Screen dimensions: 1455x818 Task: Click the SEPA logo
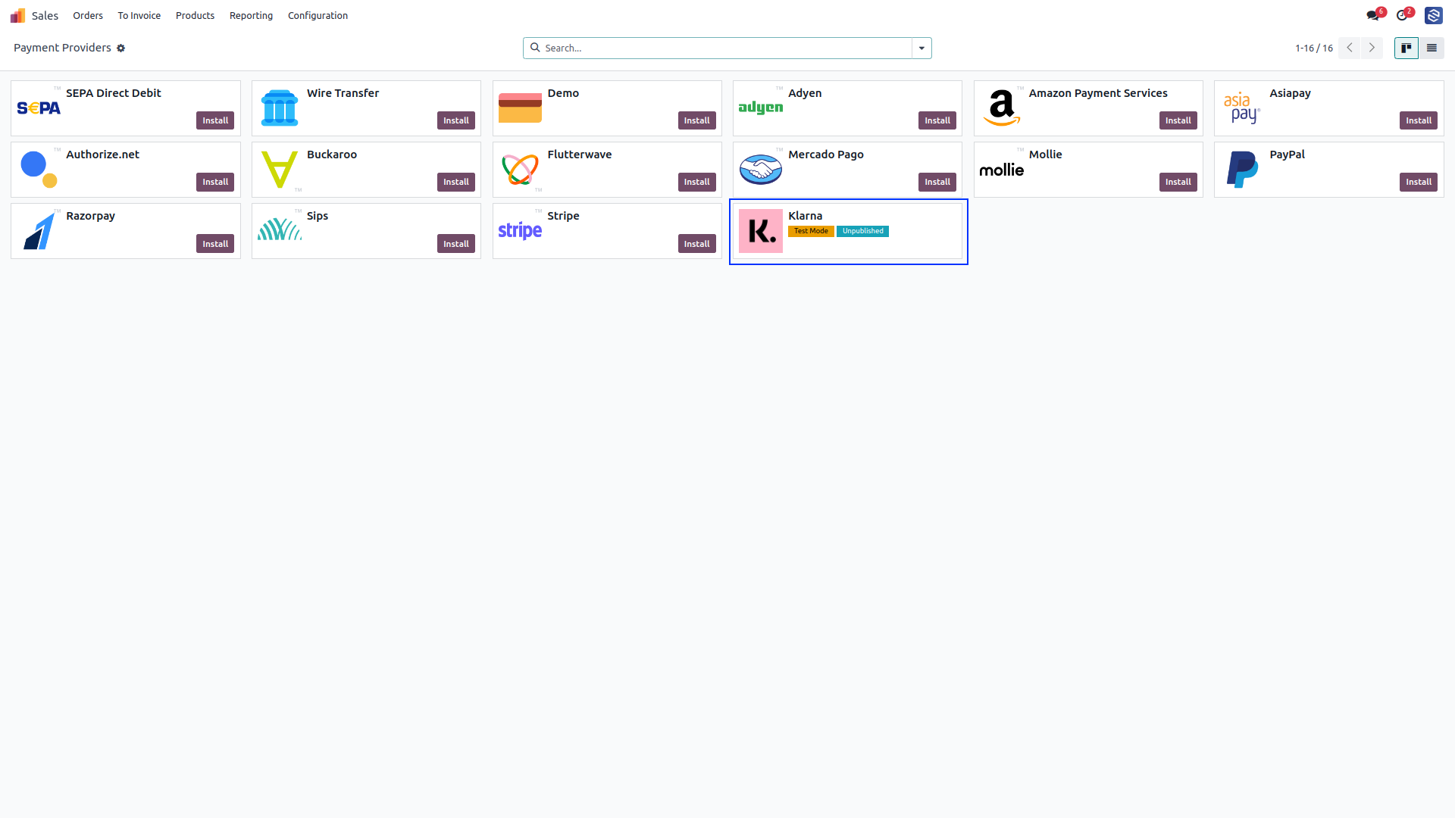[x=39, y=108]
